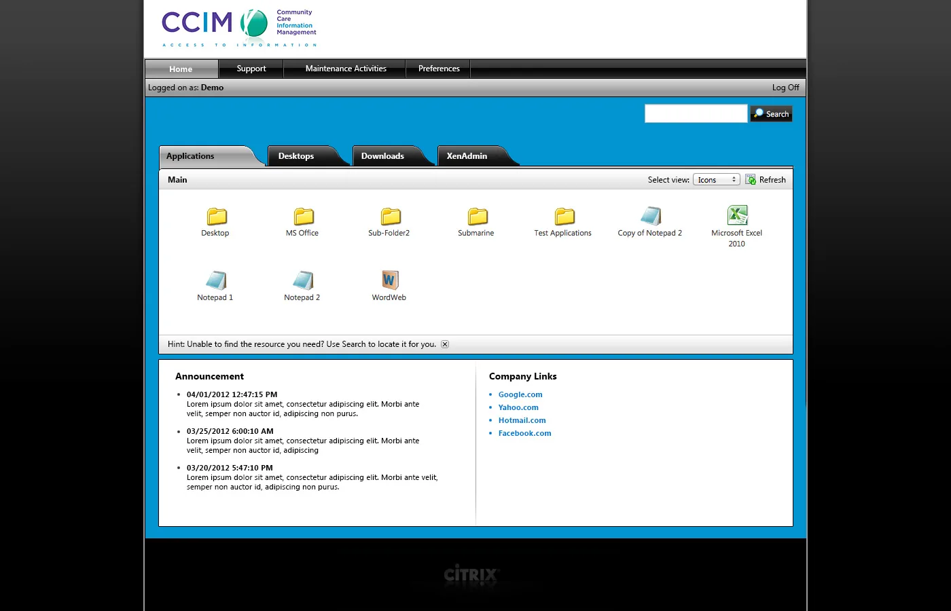This screenshot has height=611, width=951.
Task: Open the Desktop folder icon
Action: 217,217
